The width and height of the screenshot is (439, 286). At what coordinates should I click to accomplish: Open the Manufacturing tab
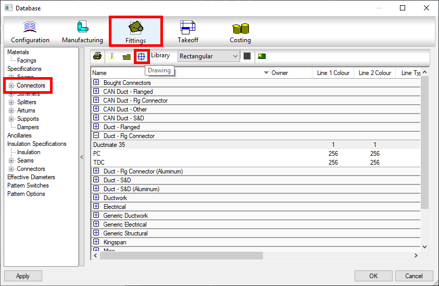(x=82, y=32)
